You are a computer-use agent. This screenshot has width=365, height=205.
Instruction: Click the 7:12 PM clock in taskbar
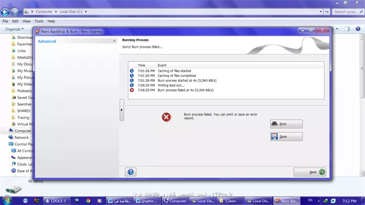[349, 201]
